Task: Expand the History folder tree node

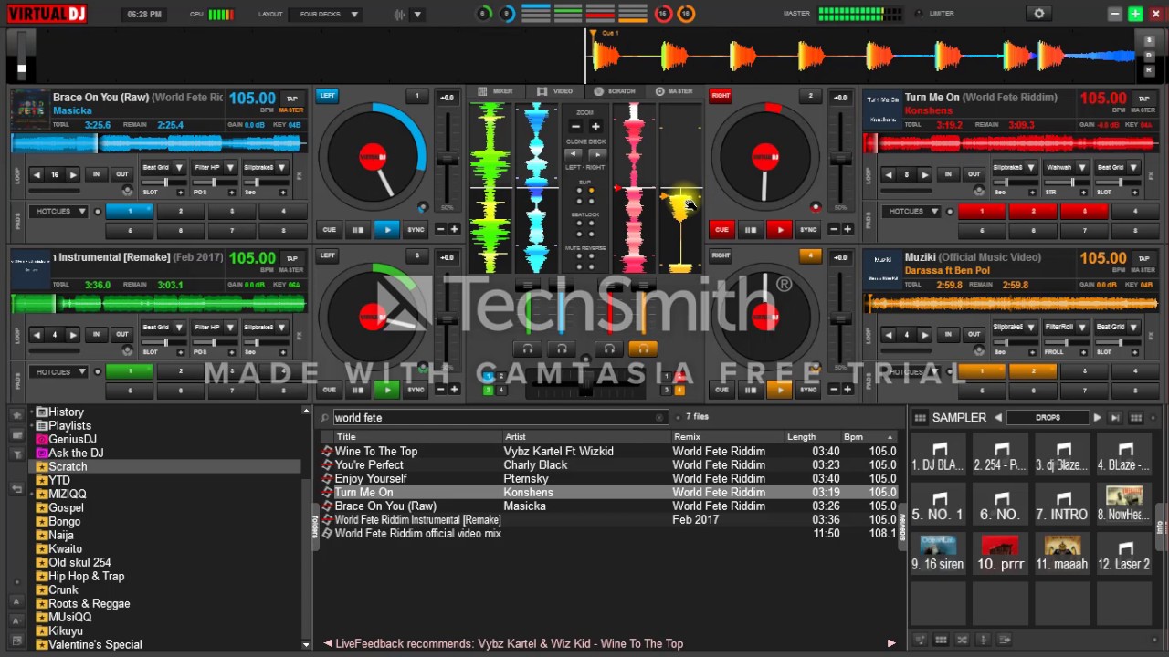Action: pos(32,412)
